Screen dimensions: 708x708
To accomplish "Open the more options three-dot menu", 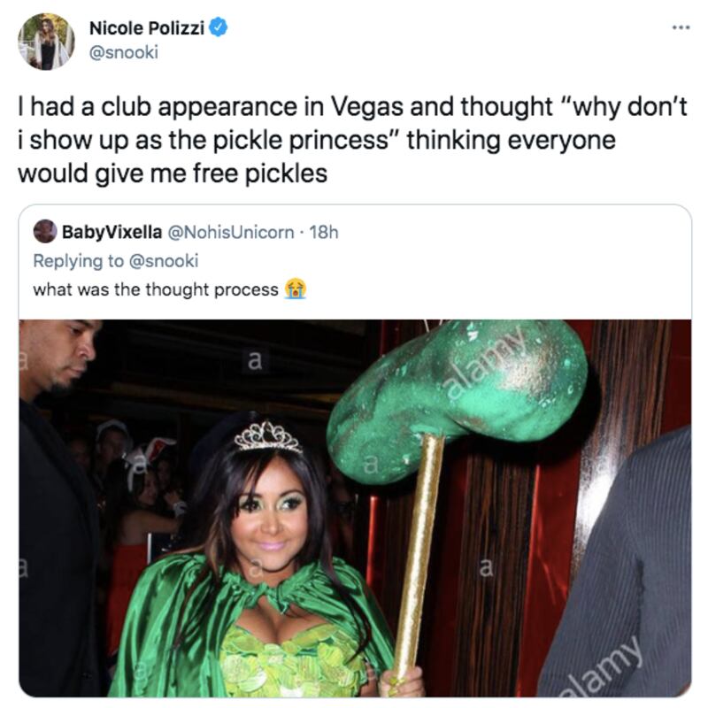I will tap(678, 28).
